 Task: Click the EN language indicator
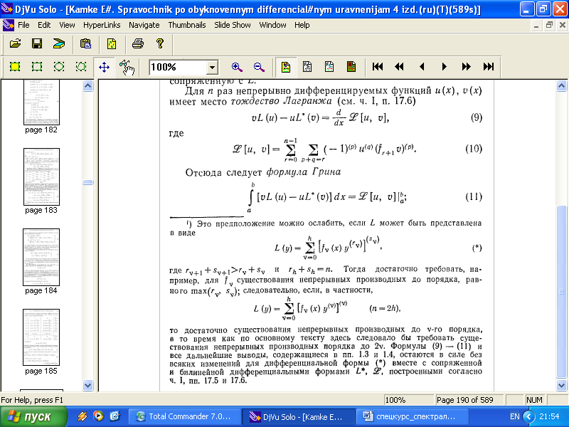click(514, 416)
